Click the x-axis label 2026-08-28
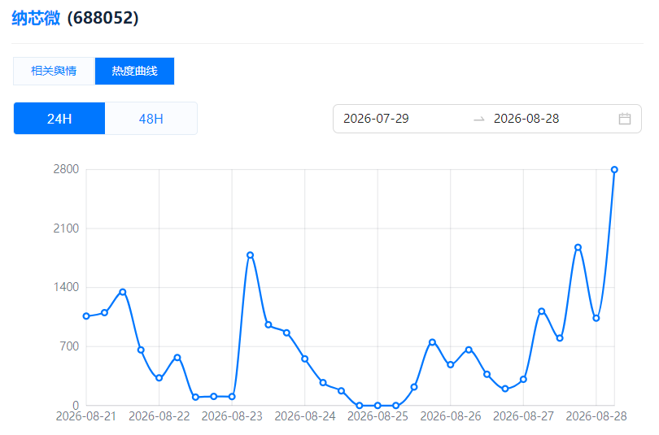 (x=596, y=416)
